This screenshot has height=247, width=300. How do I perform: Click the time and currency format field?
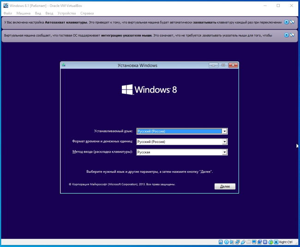pyautogui.click(x=182, y=142)
